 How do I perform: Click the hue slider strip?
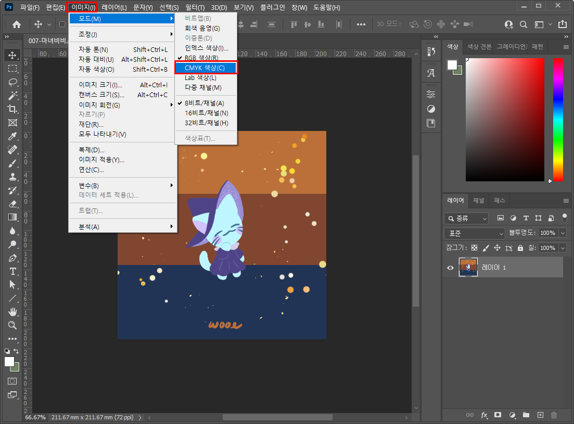pos(558,120)
